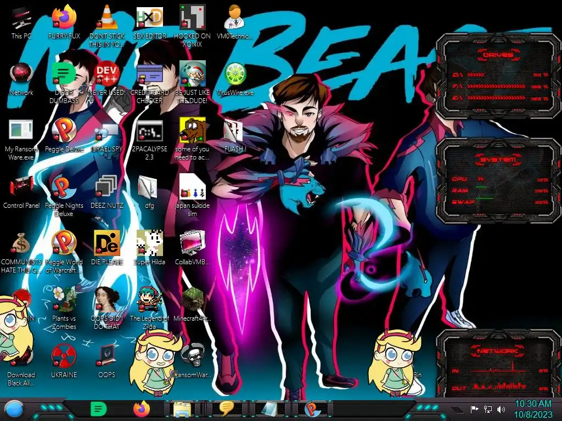The height and width of the screenshot is (421, 562).
Task: Open the 2PACALYPSE 2.3 command prompt shortcut
Action: coord(149,140)
